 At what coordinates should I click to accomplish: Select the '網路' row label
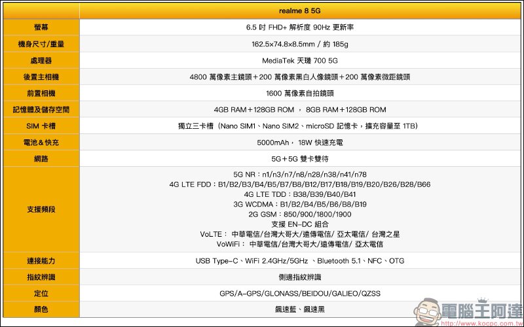click(x=41, y=159)
